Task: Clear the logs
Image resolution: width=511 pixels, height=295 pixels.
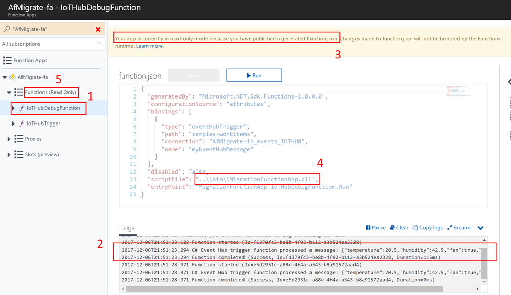Action: point(399,228)
